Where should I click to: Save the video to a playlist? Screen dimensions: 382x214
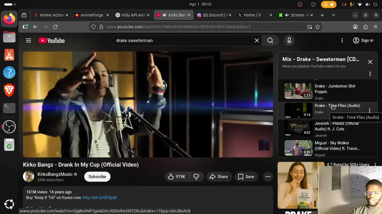246,177
